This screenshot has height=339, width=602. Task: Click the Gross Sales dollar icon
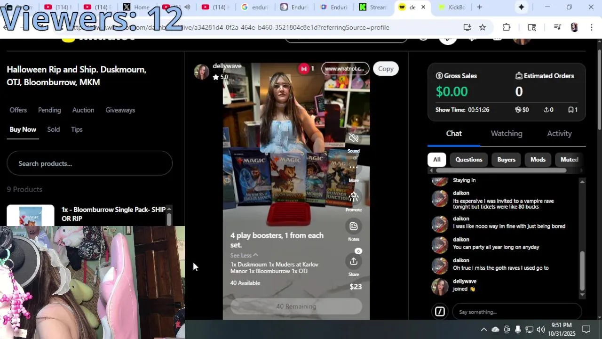coord(439,76)
